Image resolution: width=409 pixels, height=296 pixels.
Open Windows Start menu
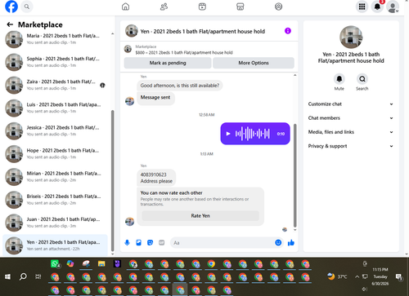coord(7,276)
